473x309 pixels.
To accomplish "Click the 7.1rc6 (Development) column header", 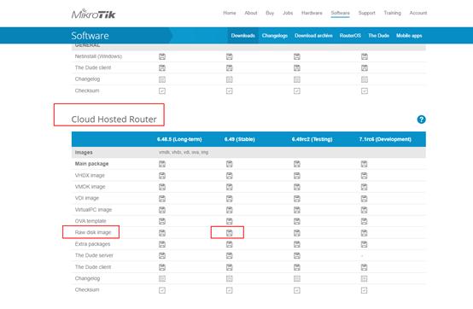I will (x=385, y=139).
